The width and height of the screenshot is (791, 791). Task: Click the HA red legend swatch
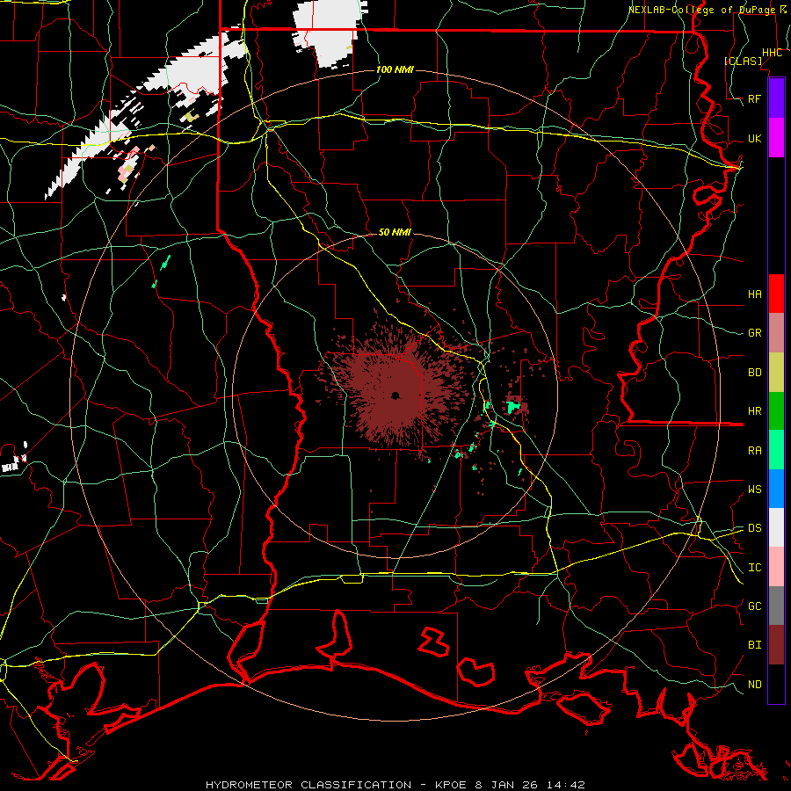tap(776, 294)
